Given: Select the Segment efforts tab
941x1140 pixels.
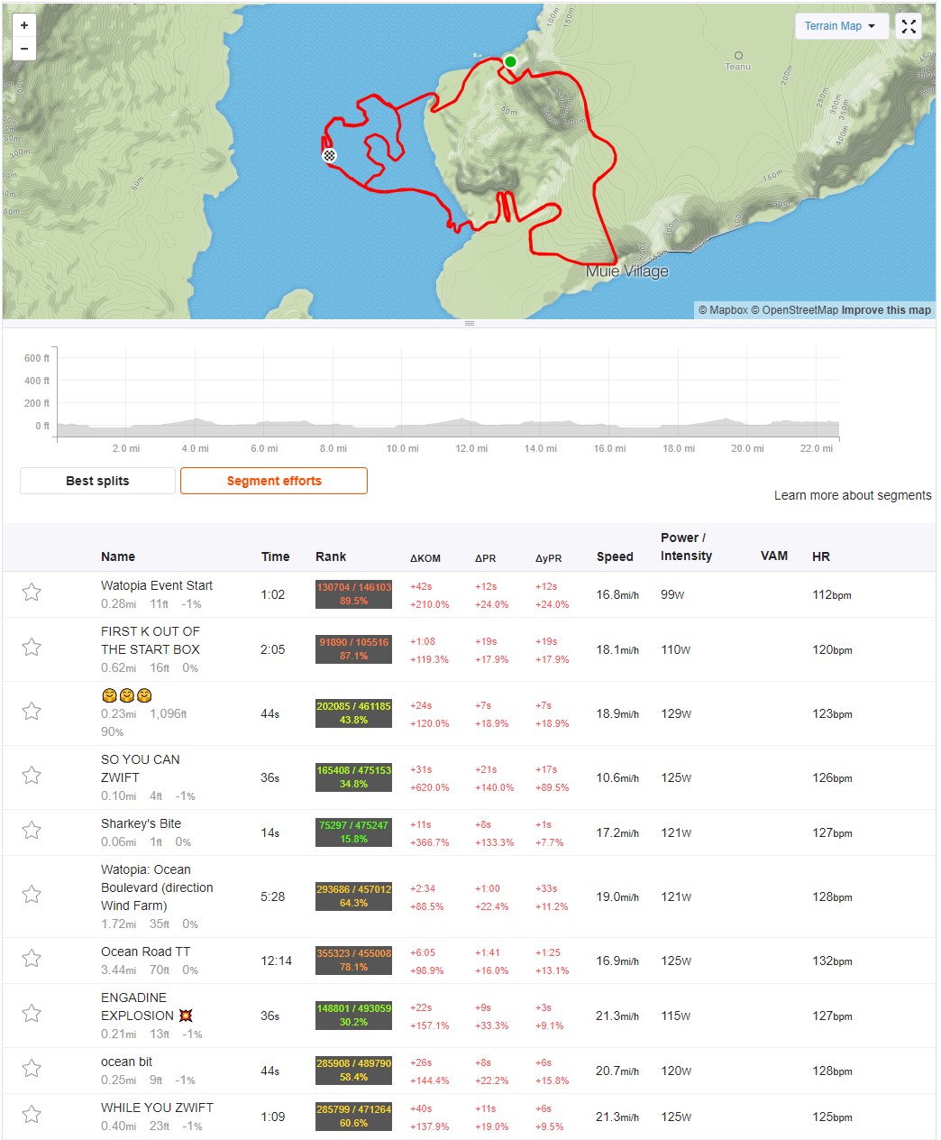Looking at the screenshot, I should pyautogui.click(x=274, y=481).
